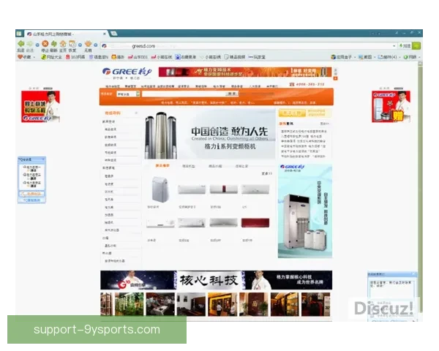
Task: Click the site search text field
Action: click(x=184, y=94)
